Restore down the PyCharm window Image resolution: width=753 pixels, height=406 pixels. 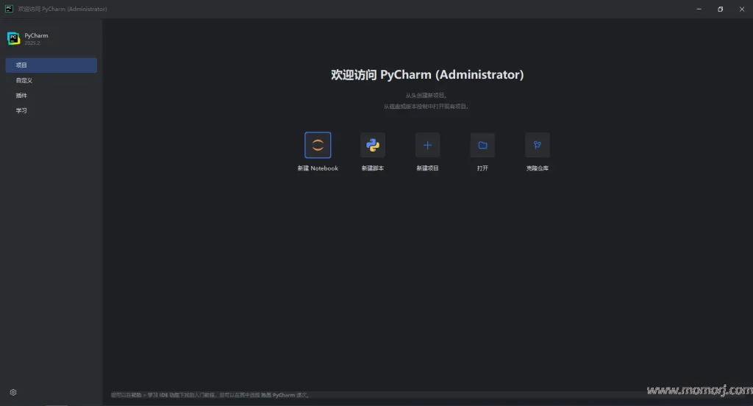click(721, 9)
